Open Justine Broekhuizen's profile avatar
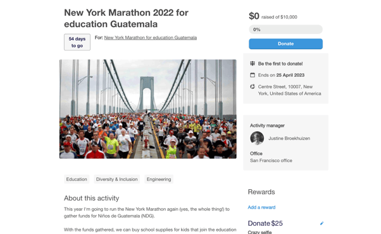 [x=257, y=138]
